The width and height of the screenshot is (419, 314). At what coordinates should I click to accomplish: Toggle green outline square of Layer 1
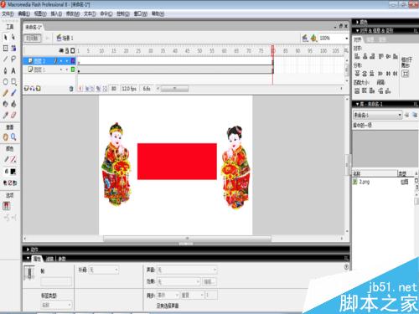pos(73,69)
